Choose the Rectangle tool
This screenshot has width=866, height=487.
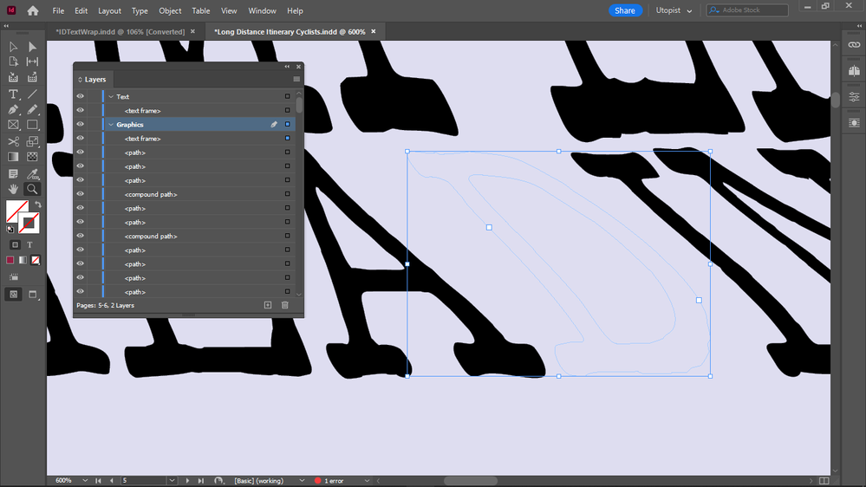[32, 126]
